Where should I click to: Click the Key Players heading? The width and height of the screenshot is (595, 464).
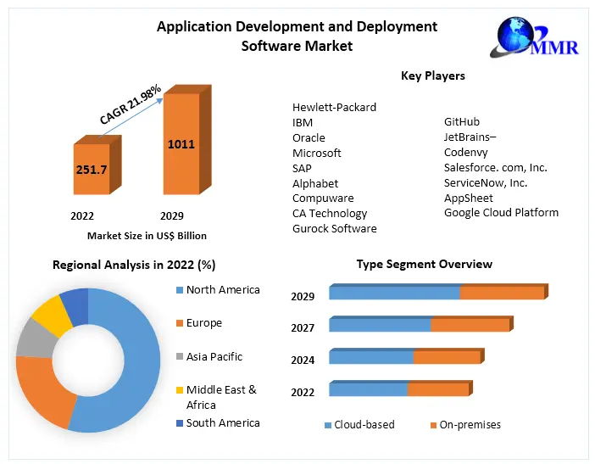pos(432,76)
